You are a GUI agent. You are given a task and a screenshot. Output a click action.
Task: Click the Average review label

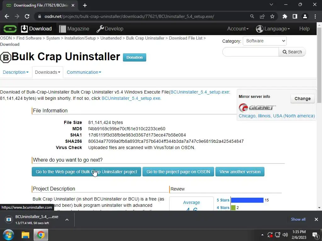(192, 202)
